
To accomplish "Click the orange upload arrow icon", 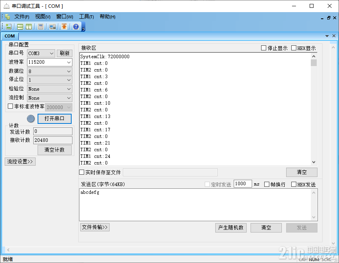I will [x=64, y=27].
